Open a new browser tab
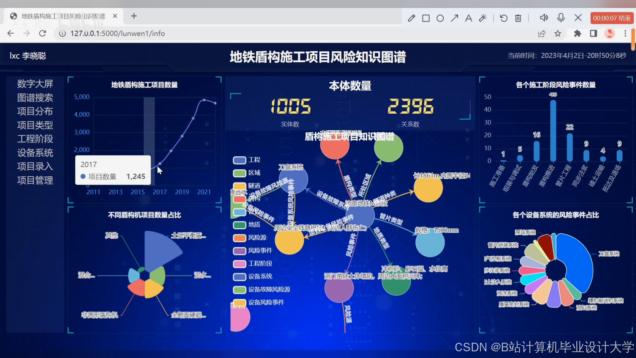636x358 pixels. 134,16
